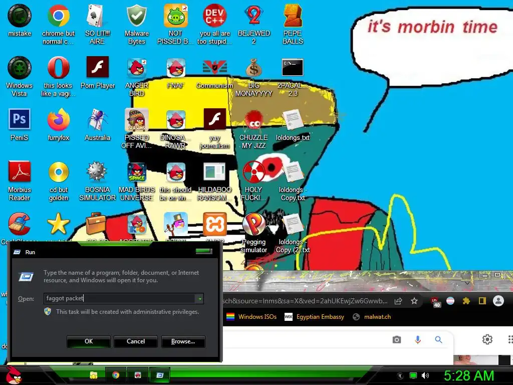The image size is (513, 385).
Task: Open the 'ANGER BIRD' desktop icon
Action: coord(136,76)
